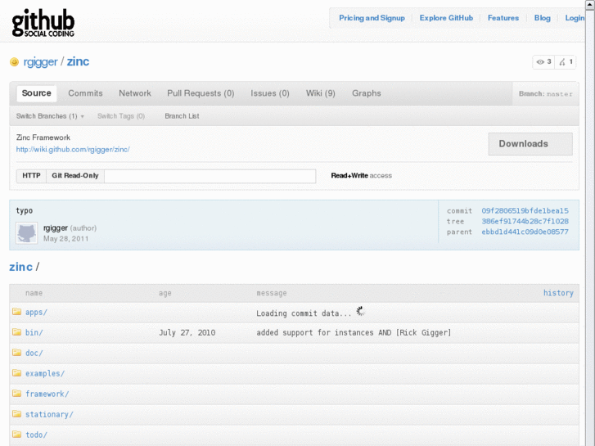Click the folder icon for framework/
Screen dimensions: 595x446
tap(16, 394)
